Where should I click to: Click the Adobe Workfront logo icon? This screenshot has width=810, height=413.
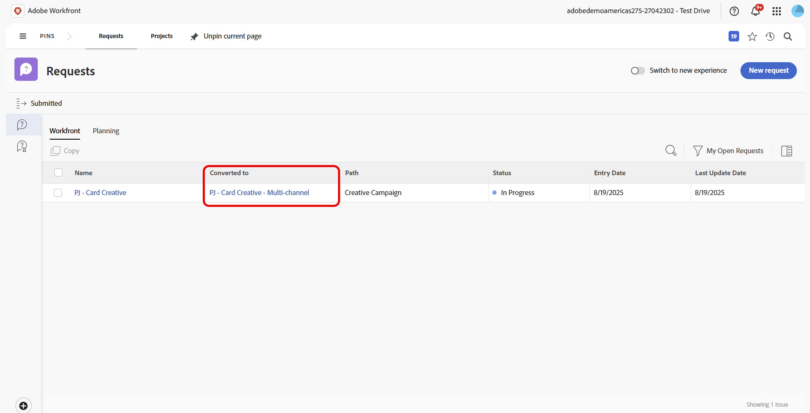click(17, 11)
